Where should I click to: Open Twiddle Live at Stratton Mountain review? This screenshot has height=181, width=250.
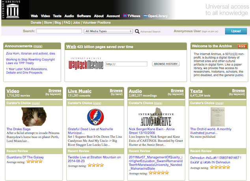94,159
